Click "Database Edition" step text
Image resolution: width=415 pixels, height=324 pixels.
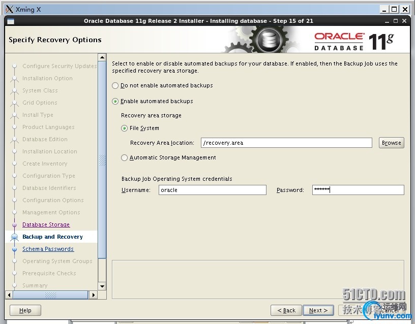45,139
